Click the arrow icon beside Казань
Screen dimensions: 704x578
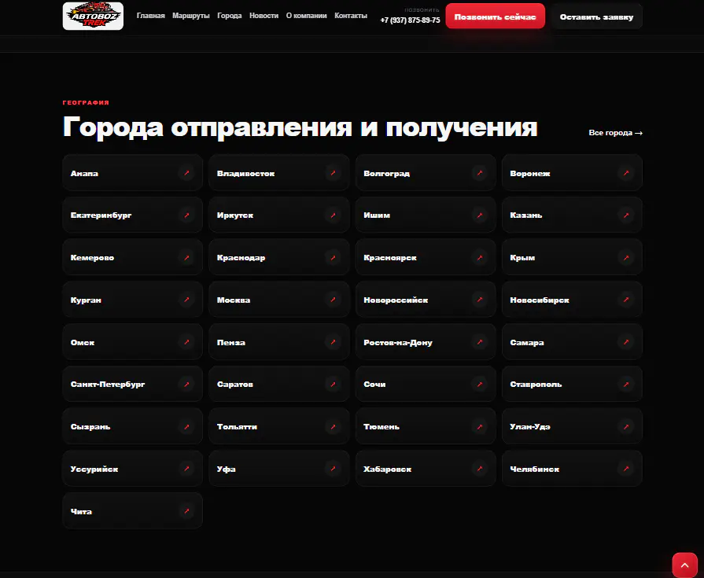tap(626, 215)
